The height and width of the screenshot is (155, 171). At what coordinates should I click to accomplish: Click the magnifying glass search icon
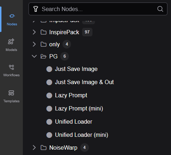point(160,9)
